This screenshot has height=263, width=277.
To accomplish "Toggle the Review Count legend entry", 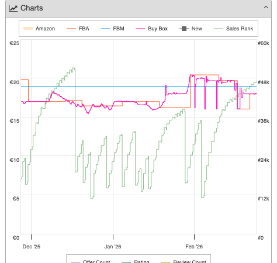I will pos(183,261).
